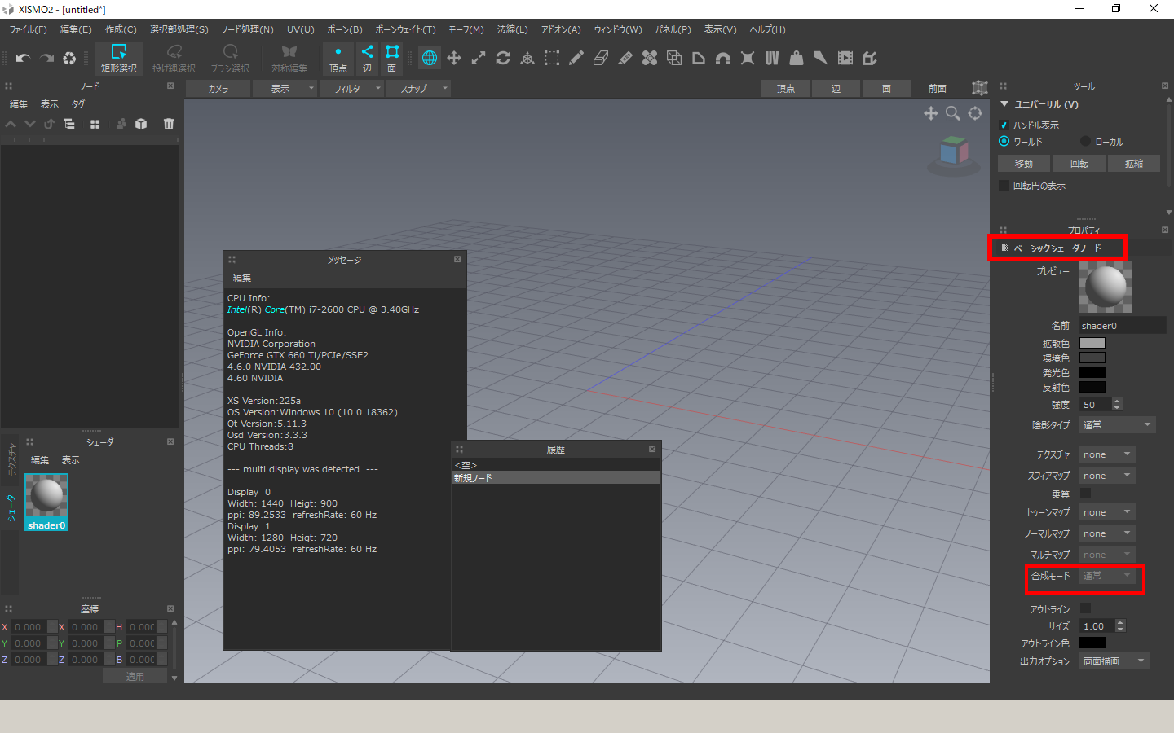The width and height of the screenshot is (1174, 733).
Task: Click the 回転 button in tool panel
Action: [1079, 164]
